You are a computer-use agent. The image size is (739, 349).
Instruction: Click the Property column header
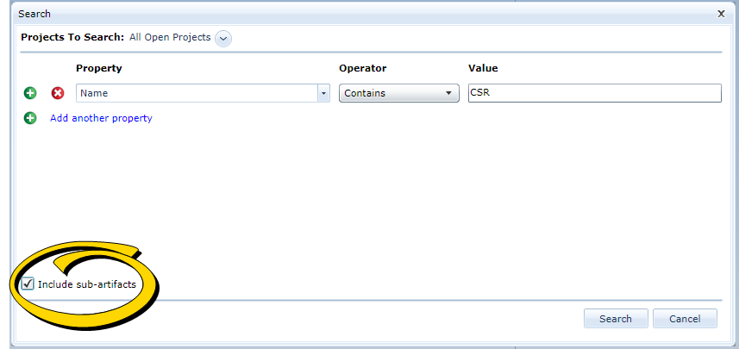tap(99, 68)
